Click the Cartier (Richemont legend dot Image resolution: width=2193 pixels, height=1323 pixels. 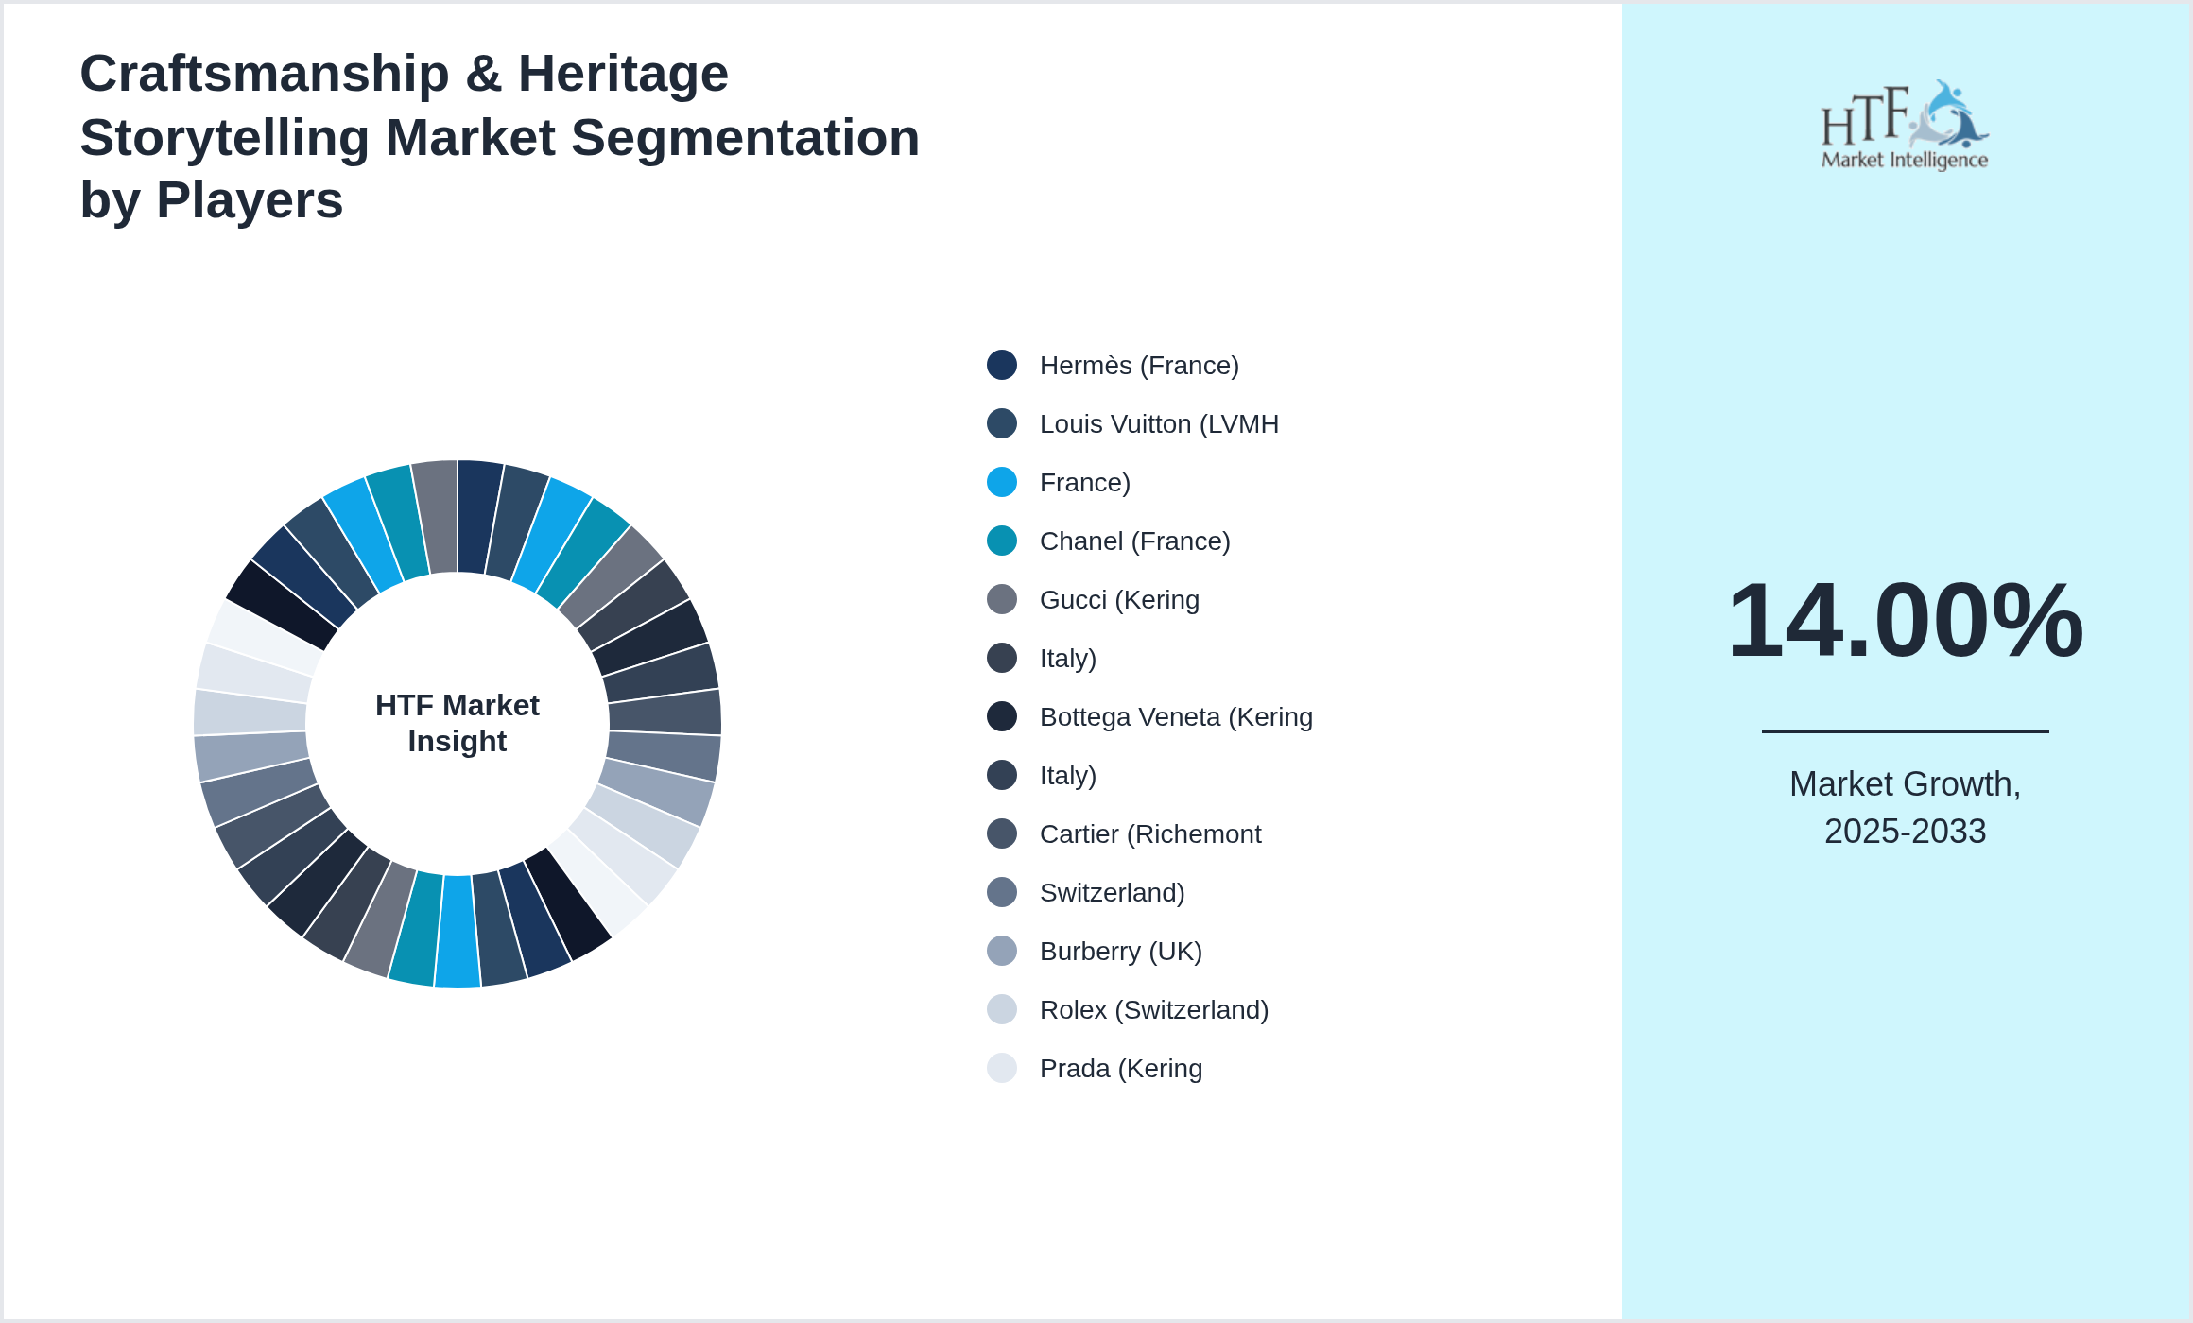pyautogui.click(x=1002, y=833)
